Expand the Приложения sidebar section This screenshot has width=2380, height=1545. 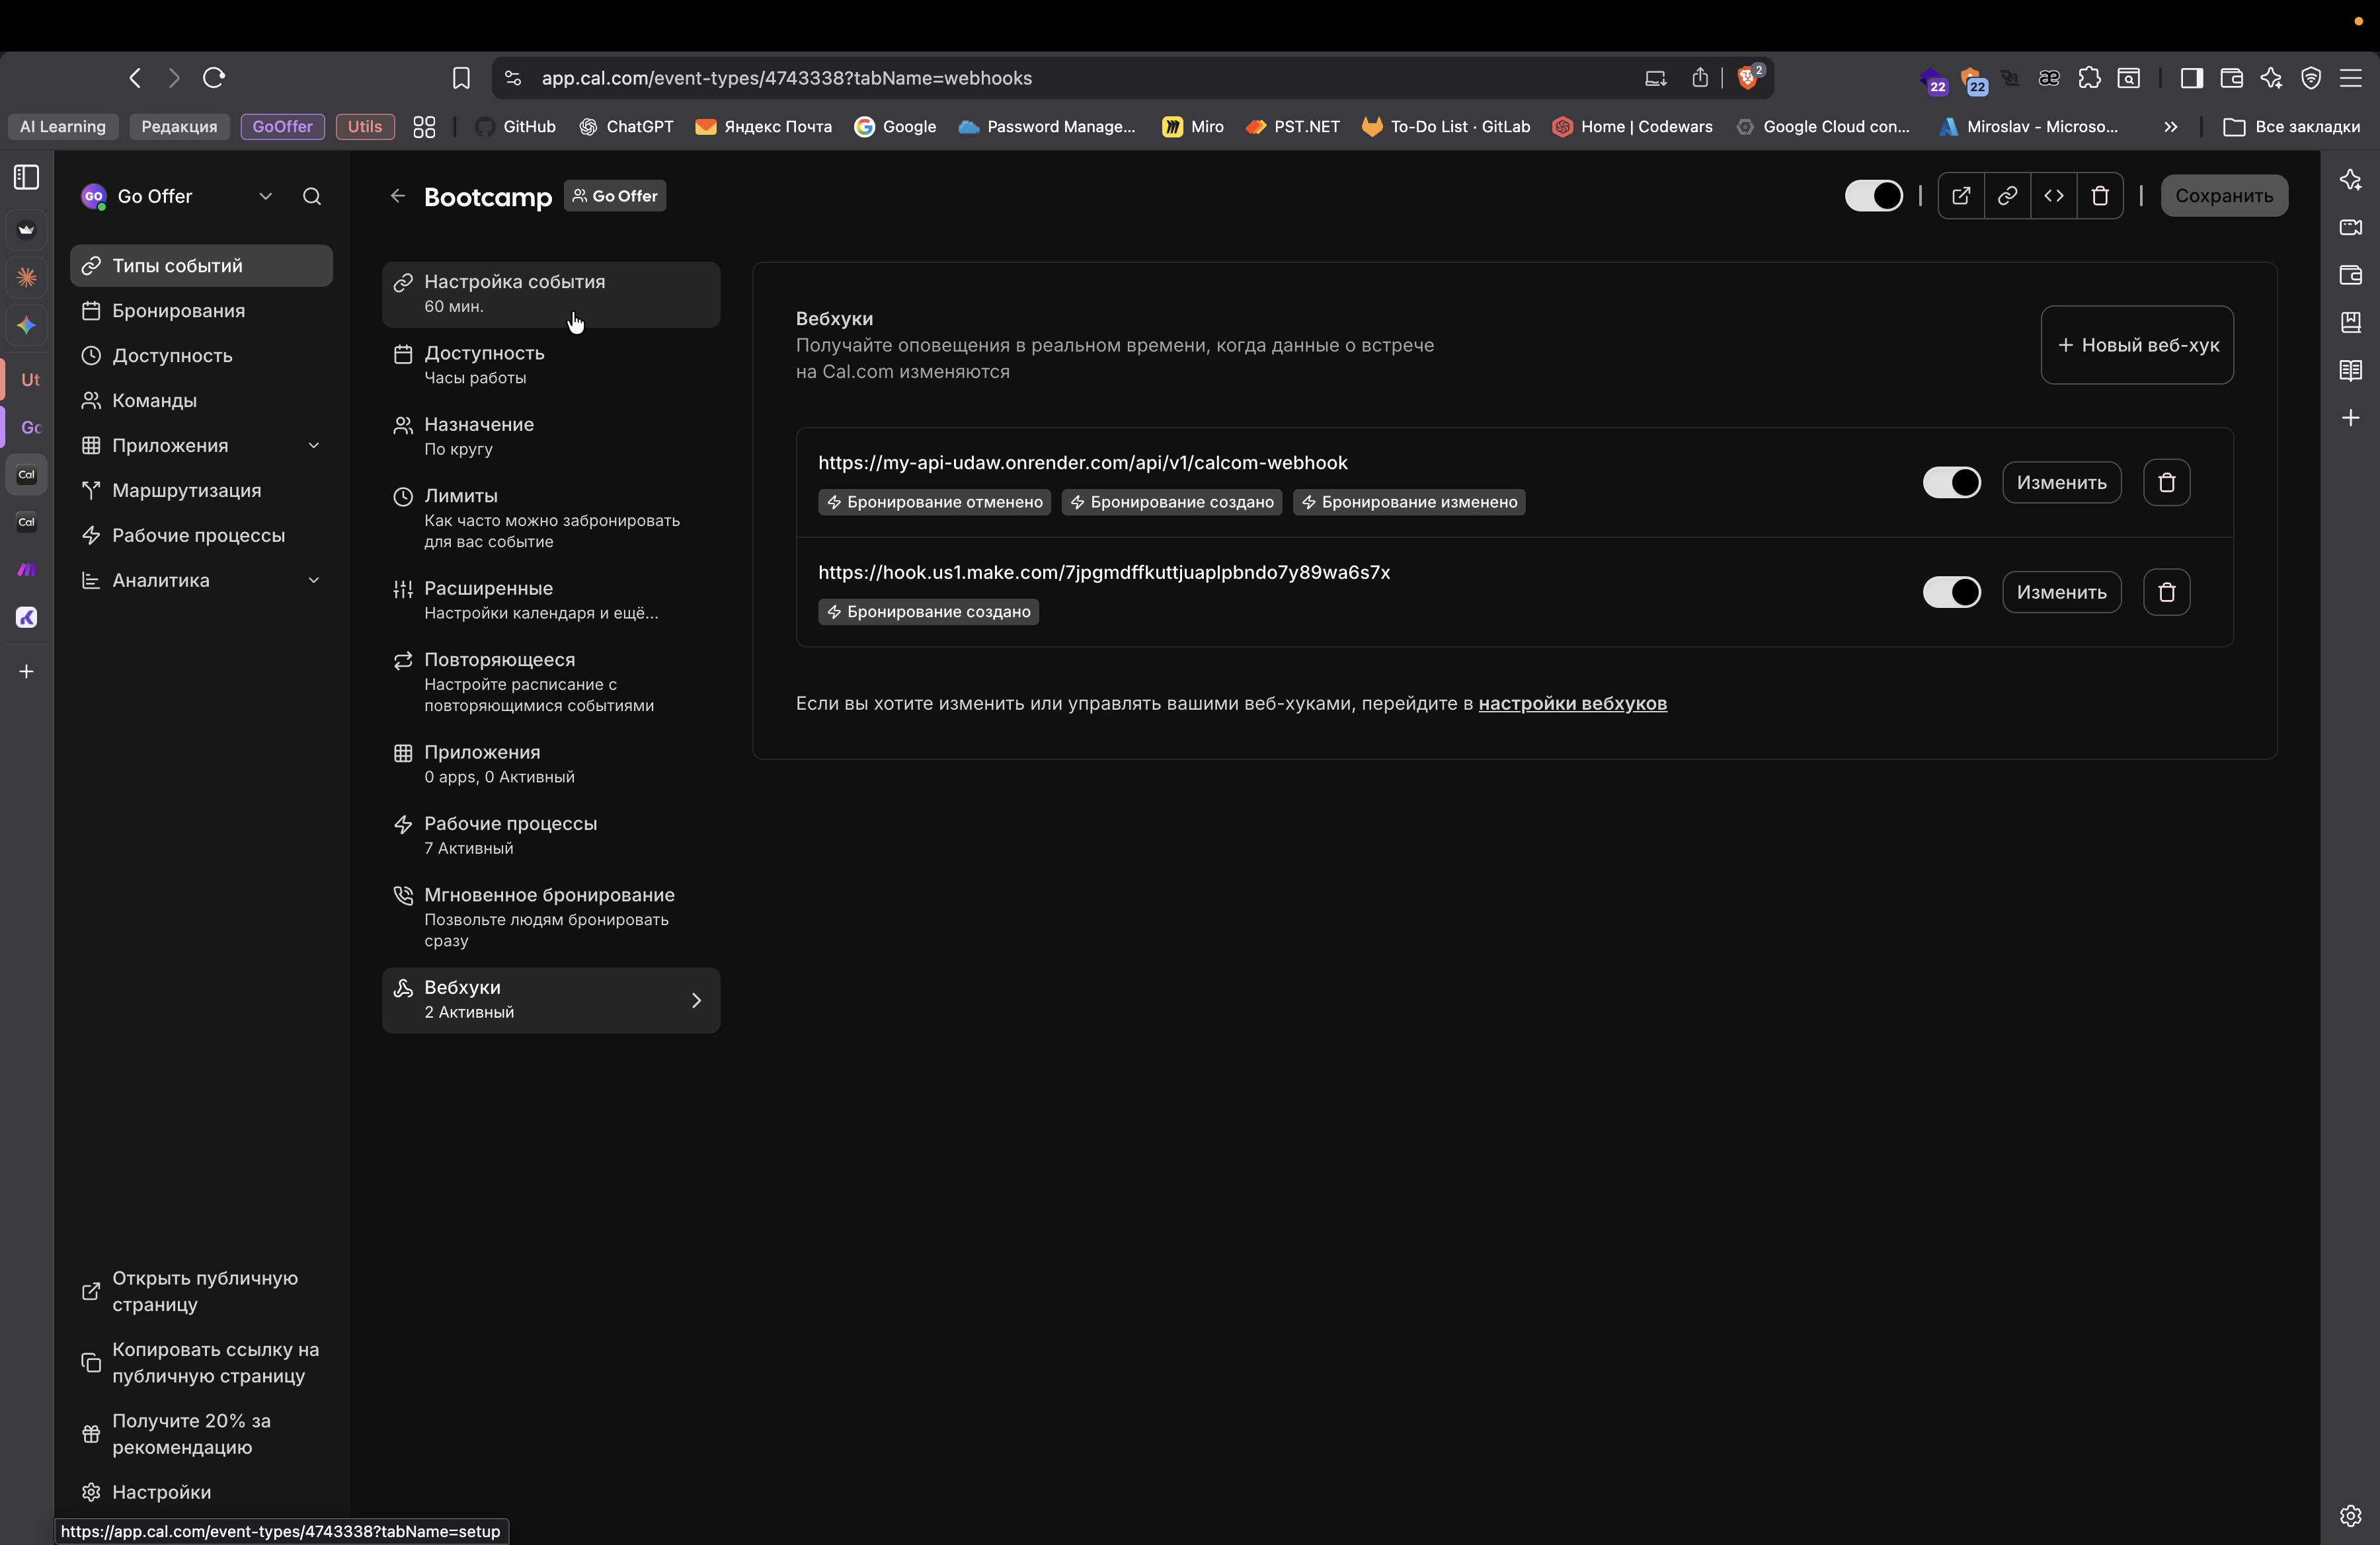click(313, 445)
